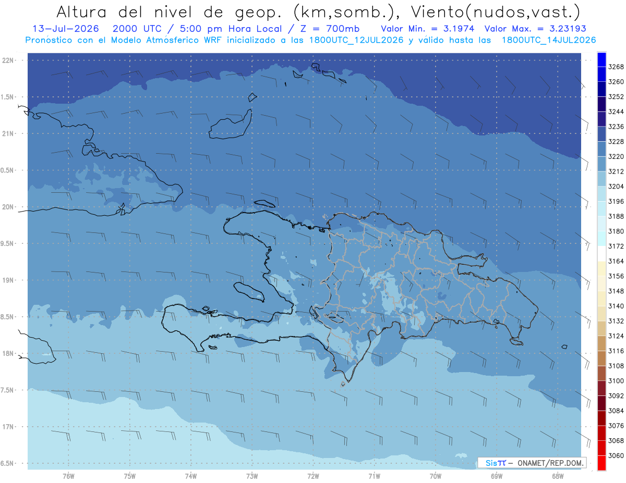The width and height of the screenshot is (626, 483).
Task: Click the '71W' longitude label
Action: click(x=374, y=476)
